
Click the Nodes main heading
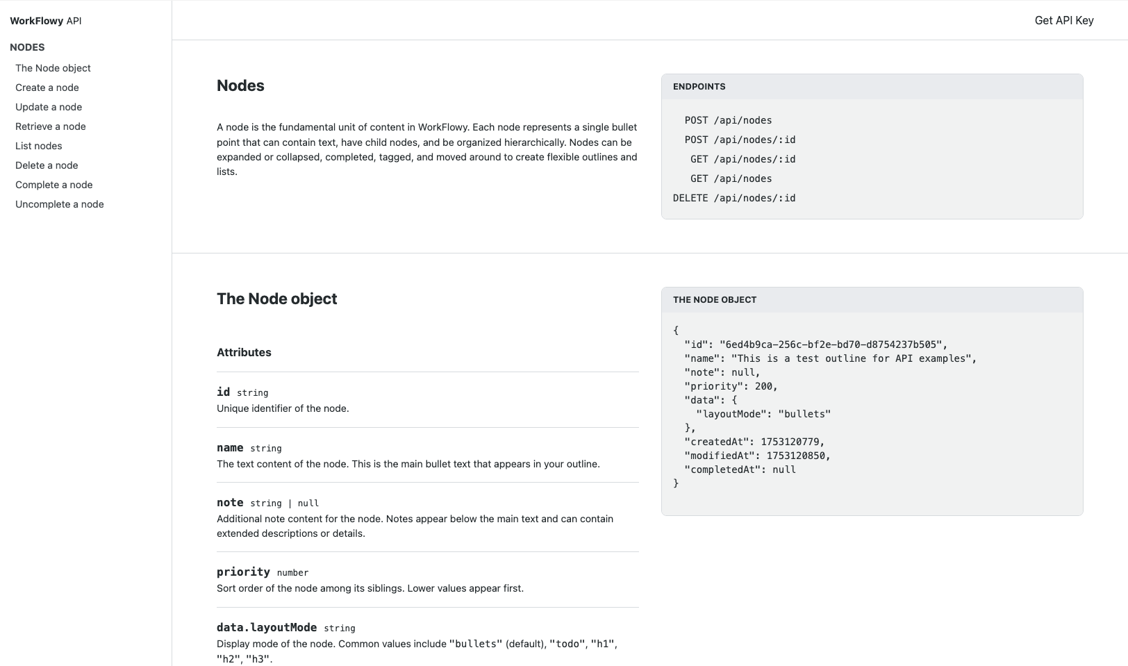(x=240, y=85)
